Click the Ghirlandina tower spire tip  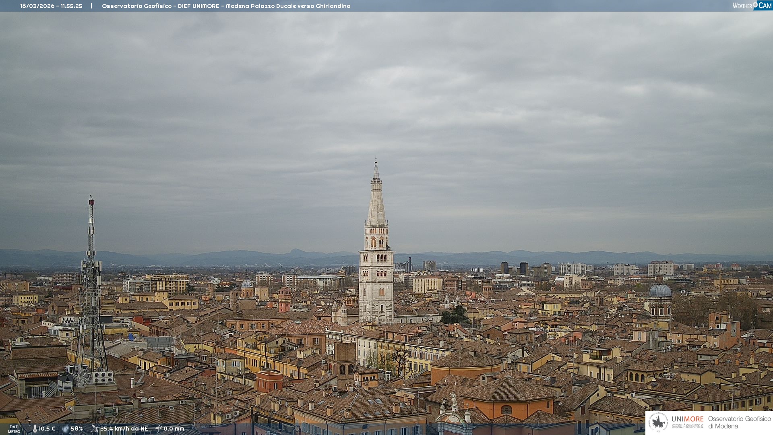(376, 162)
